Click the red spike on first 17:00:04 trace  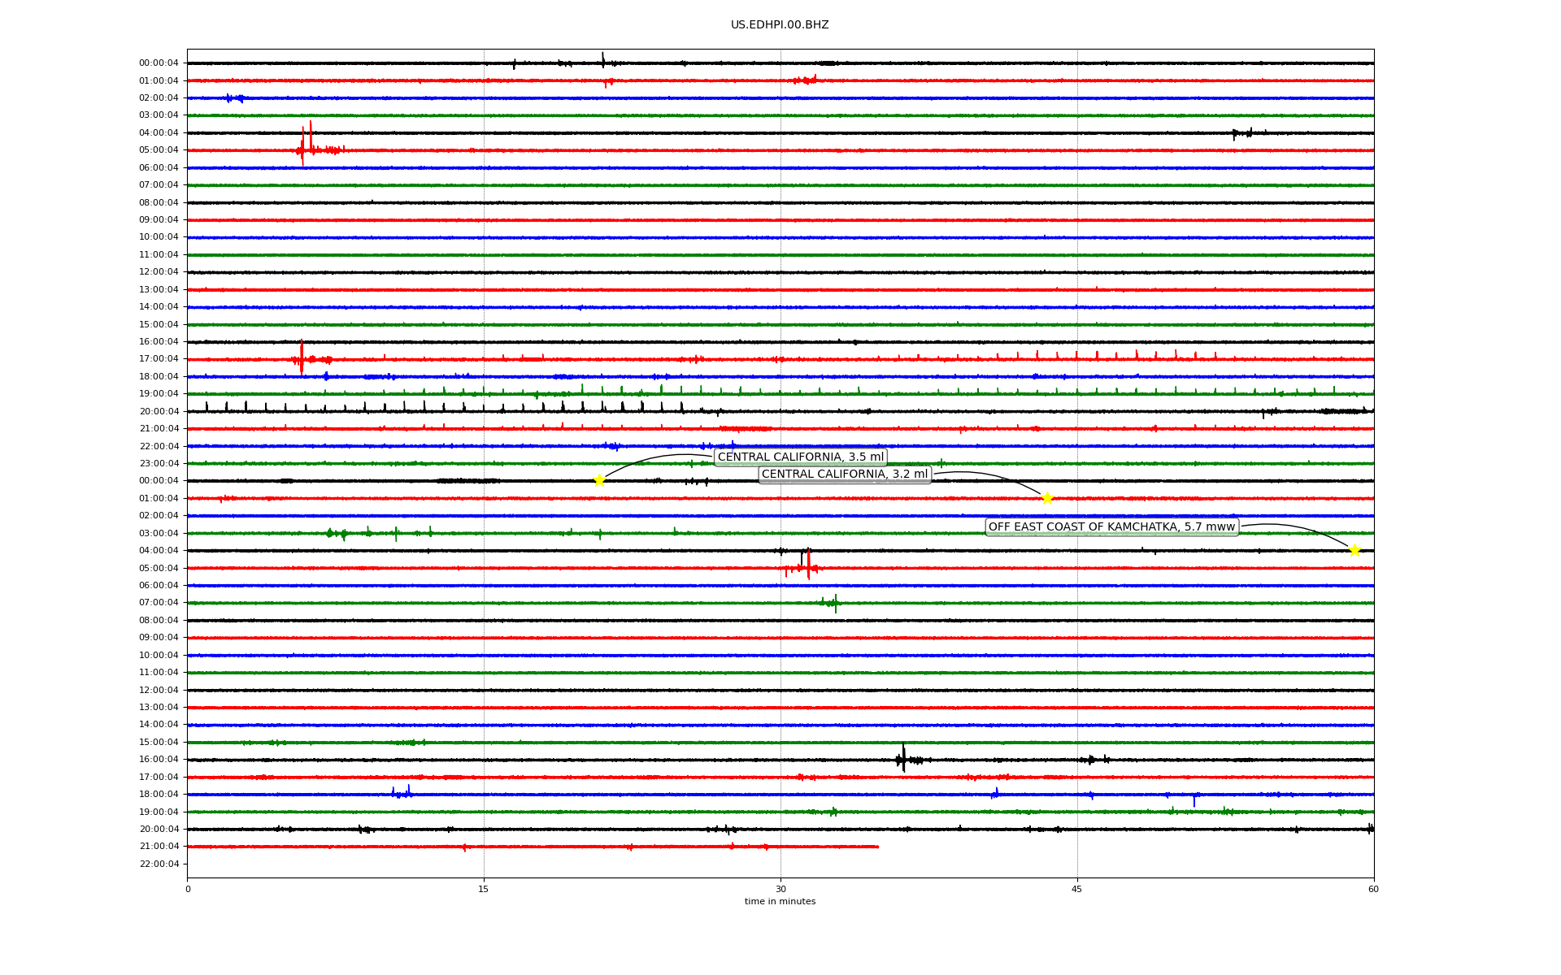click(x=302, y=357)
